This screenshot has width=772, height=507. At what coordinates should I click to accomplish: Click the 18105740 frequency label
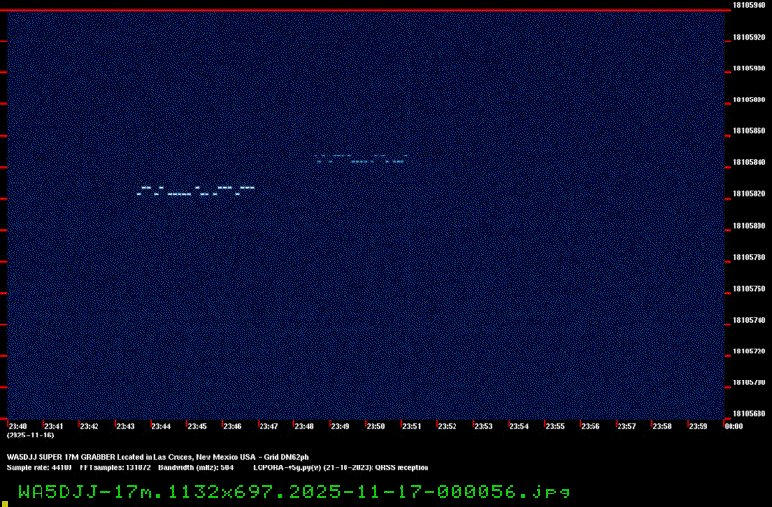pyautogui.click(x=750, y=321)
